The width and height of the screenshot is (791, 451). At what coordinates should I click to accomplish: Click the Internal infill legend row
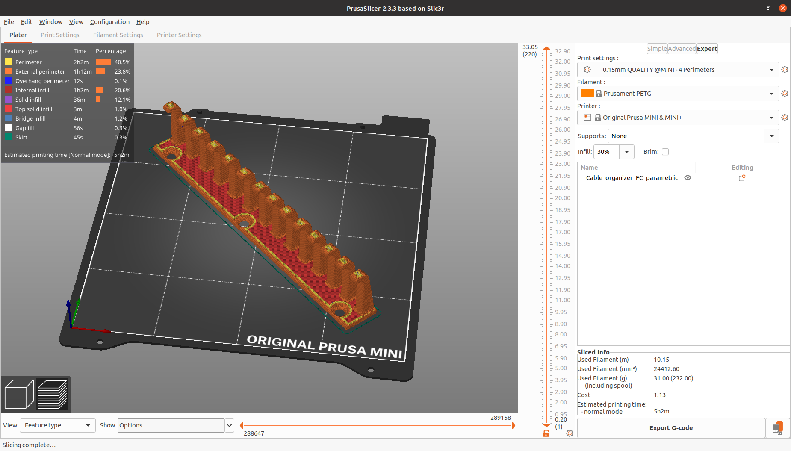[68, 90]
